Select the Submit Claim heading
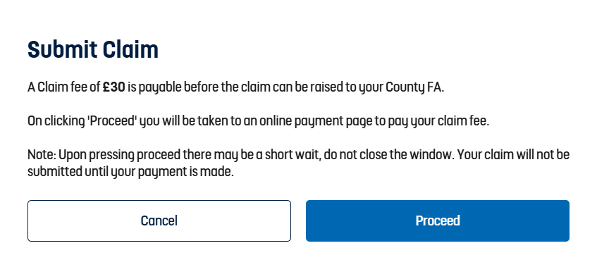The height and width of the screenshot is (267, 597). coord(93,49)
